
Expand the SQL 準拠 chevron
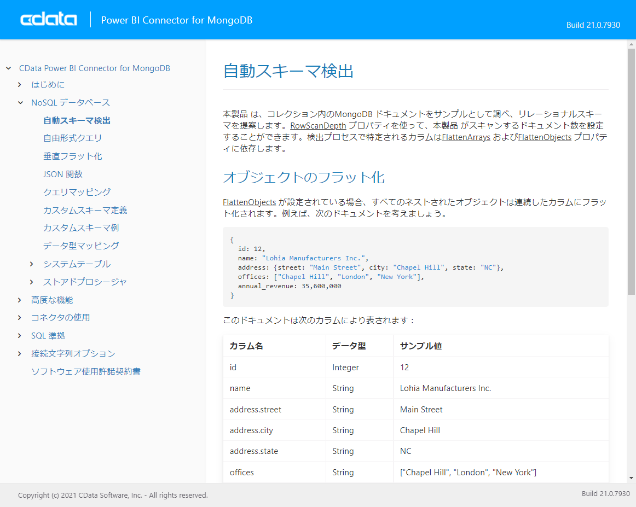[x=20, y=336]
